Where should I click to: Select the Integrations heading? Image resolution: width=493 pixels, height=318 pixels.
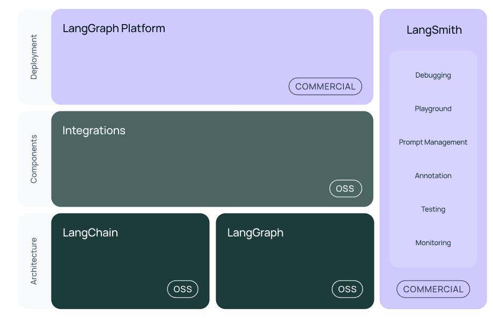tap(94, 131)
